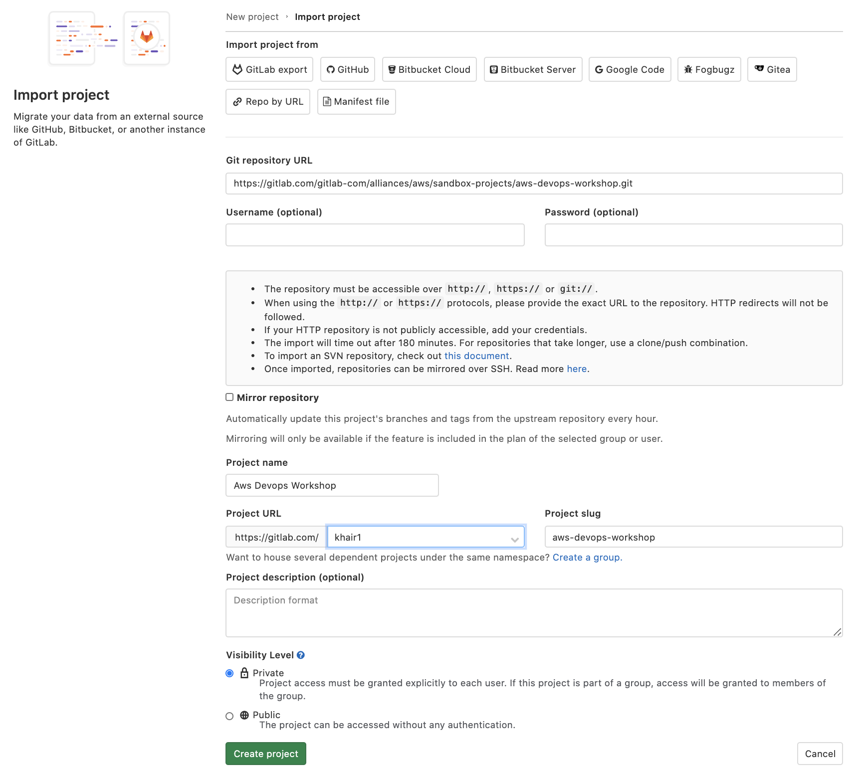862x780 pixels.
Task: Click the Import project breadcrumb
Action: click(x=327, y=17)
